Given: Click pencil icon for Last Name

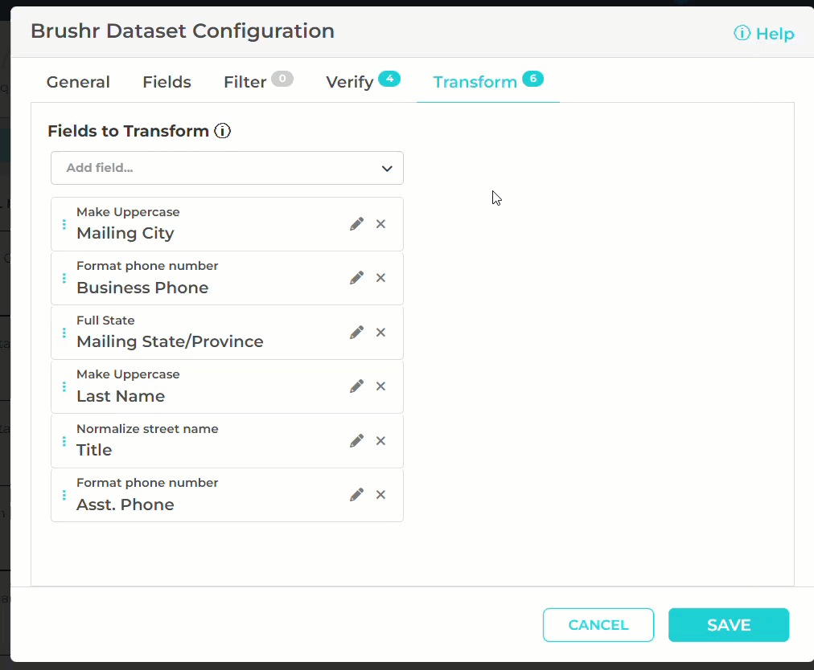Looking at the screenshot, I should pos(356,386).
